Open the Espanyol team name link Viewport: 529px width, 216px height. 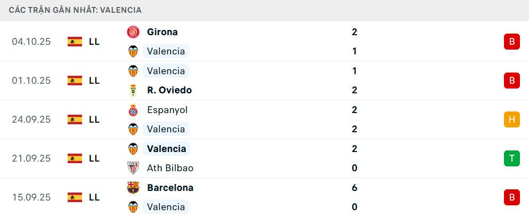point(167,110)
